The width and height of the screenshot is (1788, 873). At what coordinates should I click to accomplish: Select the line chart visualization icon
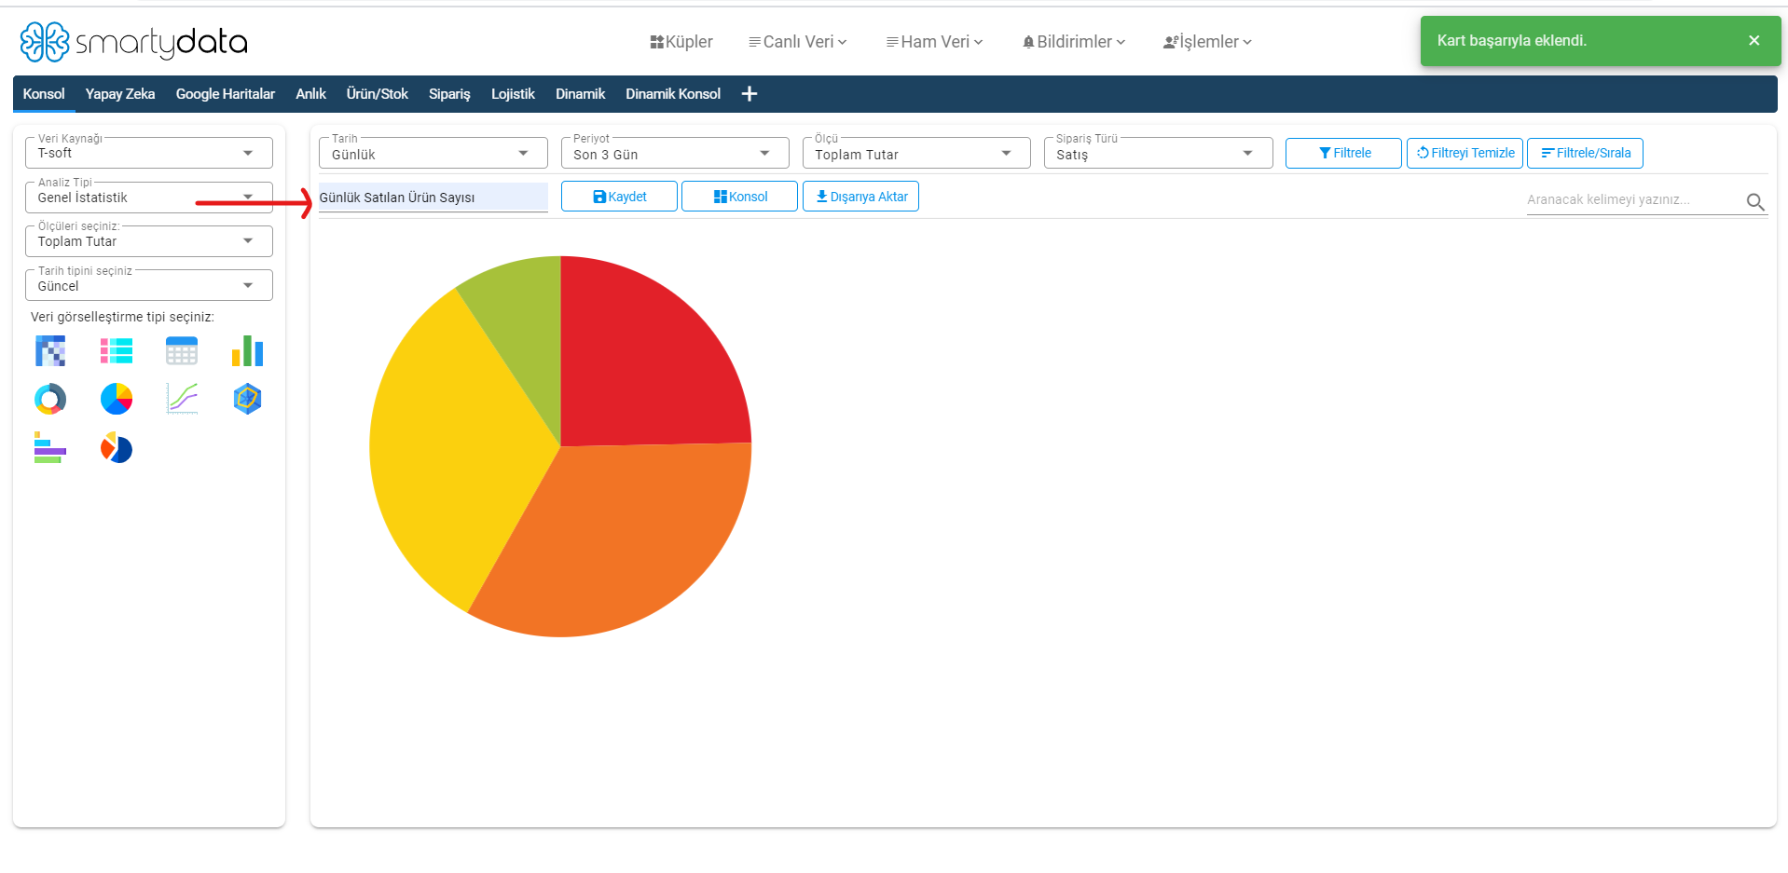182,399
